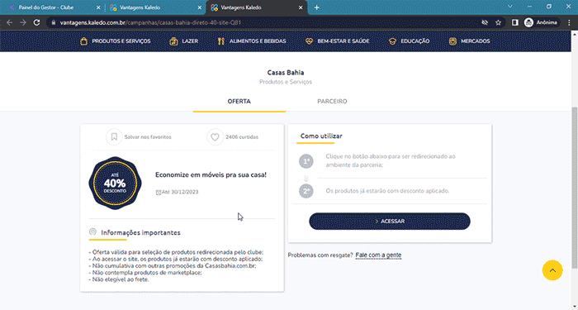
Task: Click the 2º step circle
Action: pos(306,191)
